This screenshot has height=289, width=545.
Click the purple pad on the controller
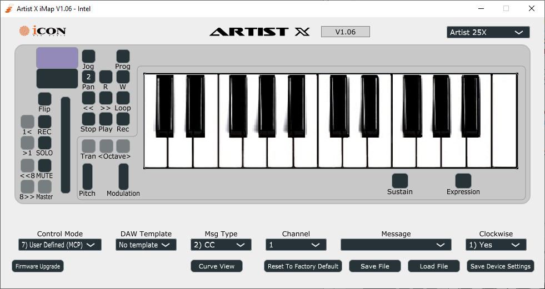(57, 58)
